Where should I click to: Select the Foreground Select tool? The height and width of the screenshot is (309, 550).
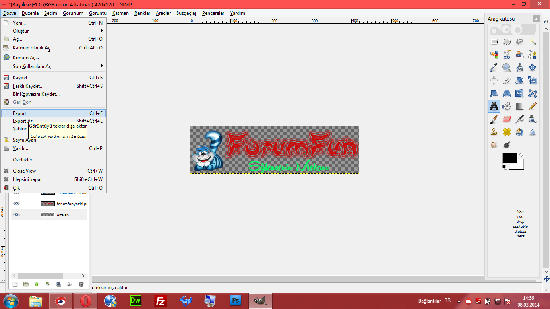click(x=520, y=55)
